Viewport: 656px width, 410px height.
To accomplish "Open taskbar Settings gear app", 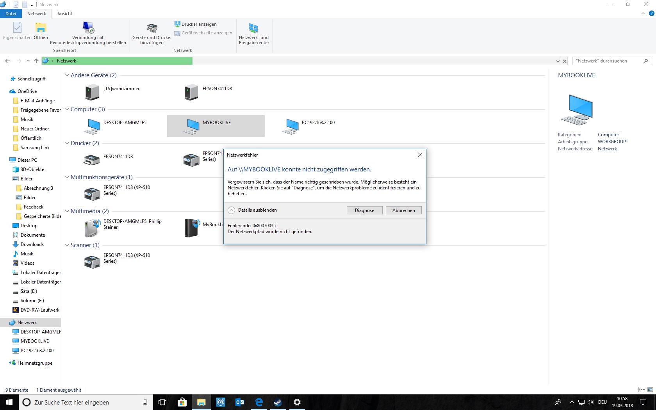I will pyautogui.click(x=297, y=402).
